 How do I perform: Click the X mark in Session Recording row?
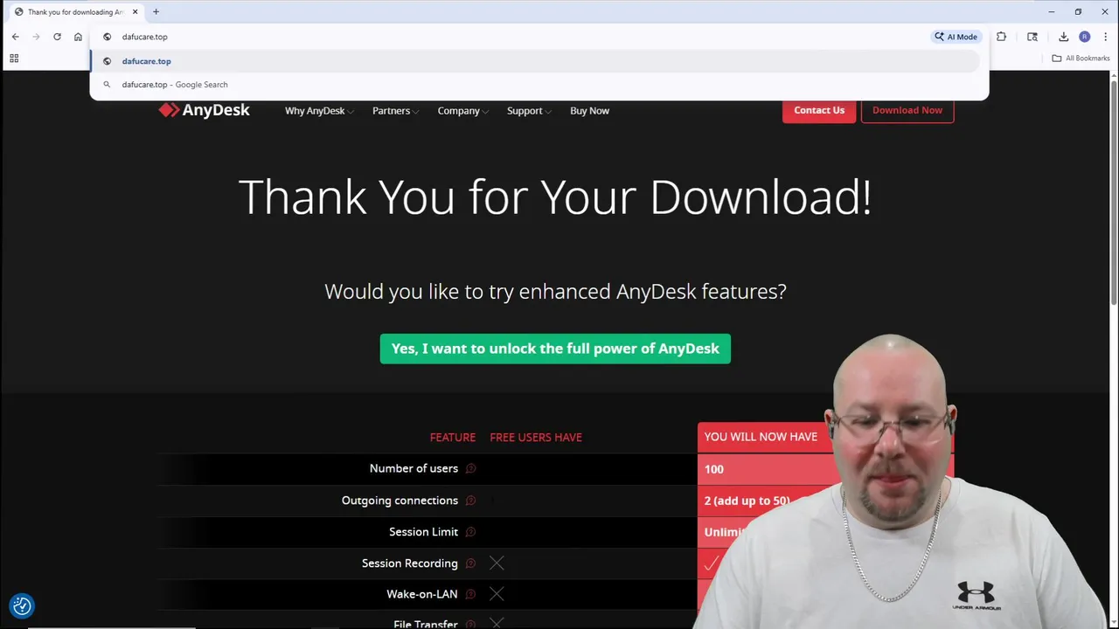pyautogui.click(x=497, y=563)
